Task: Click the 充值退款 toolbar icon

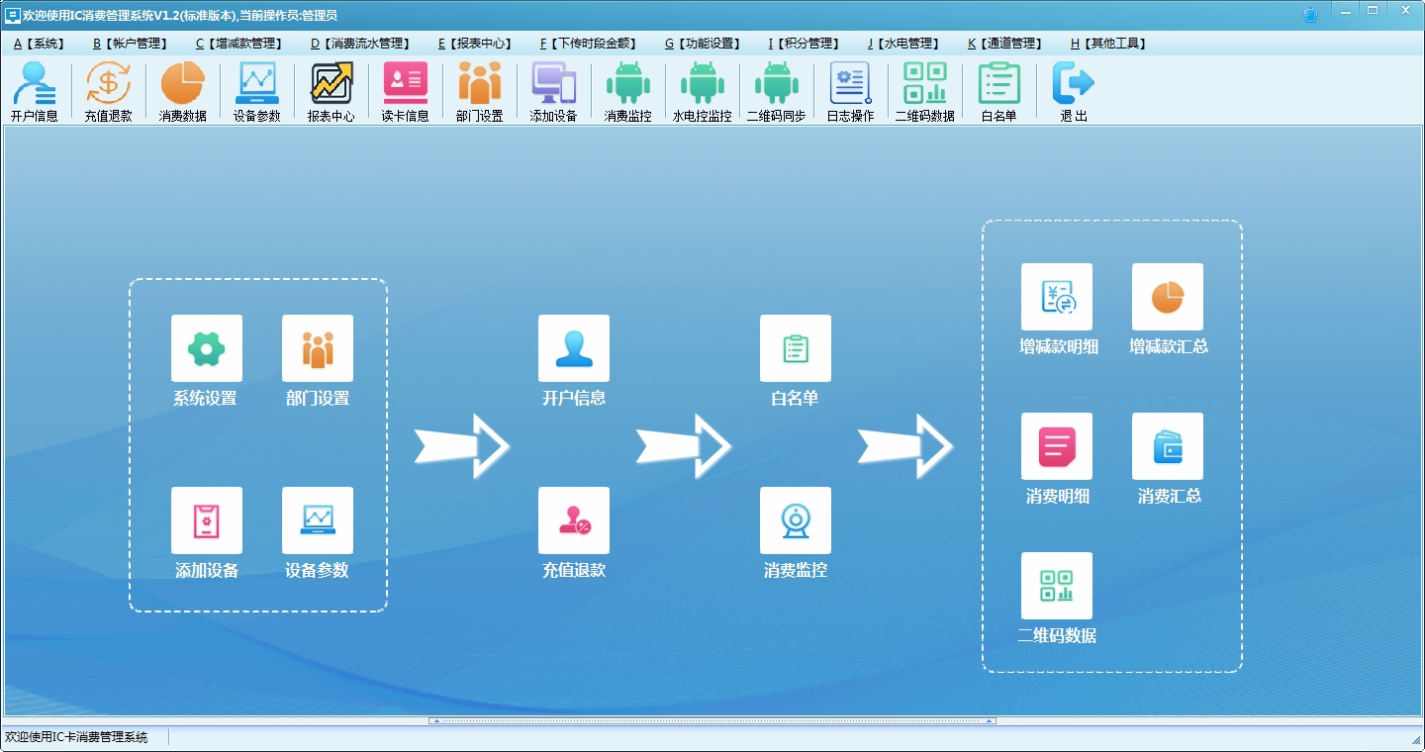Action: 108,91
